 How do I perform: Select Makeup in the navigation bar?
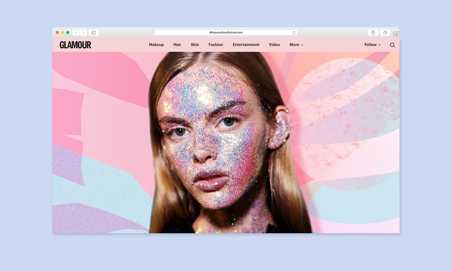click(x=156, y=45)
